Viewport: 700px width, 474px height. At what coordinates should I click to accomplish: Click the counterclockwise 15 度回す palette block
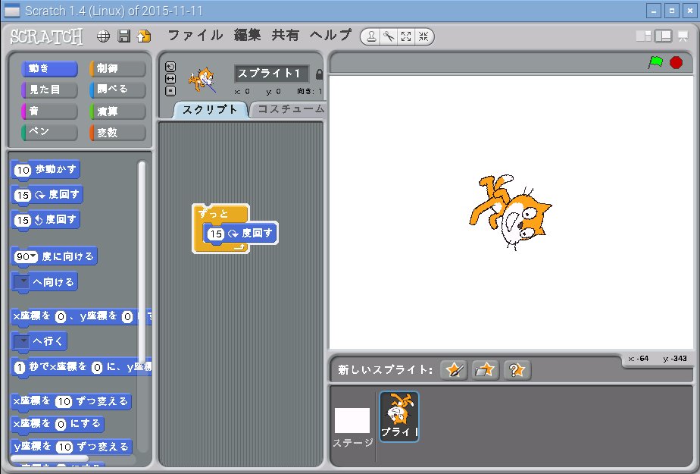(x=45, y=220)
